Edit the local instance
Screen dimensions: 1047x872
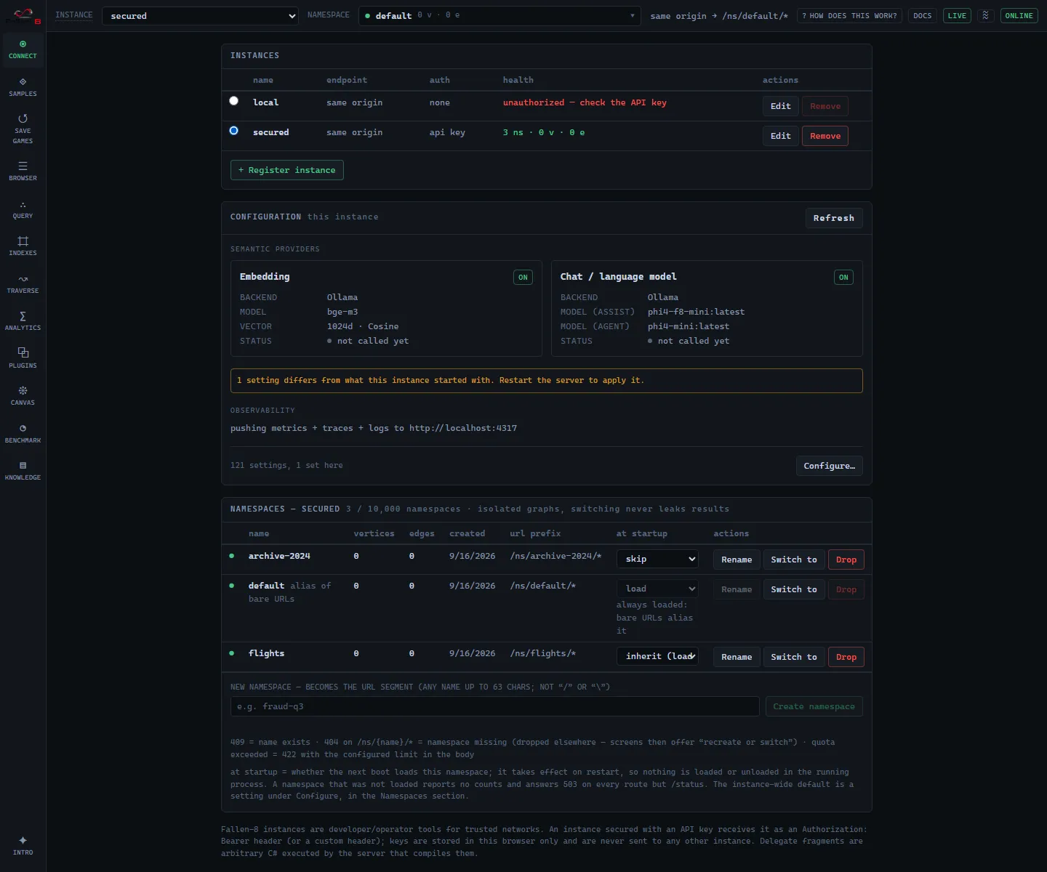coord(780,106)
